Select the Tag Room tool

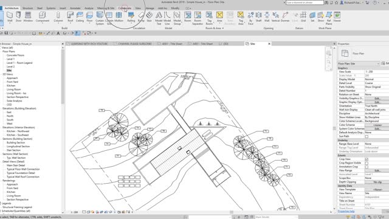(209, 18)
